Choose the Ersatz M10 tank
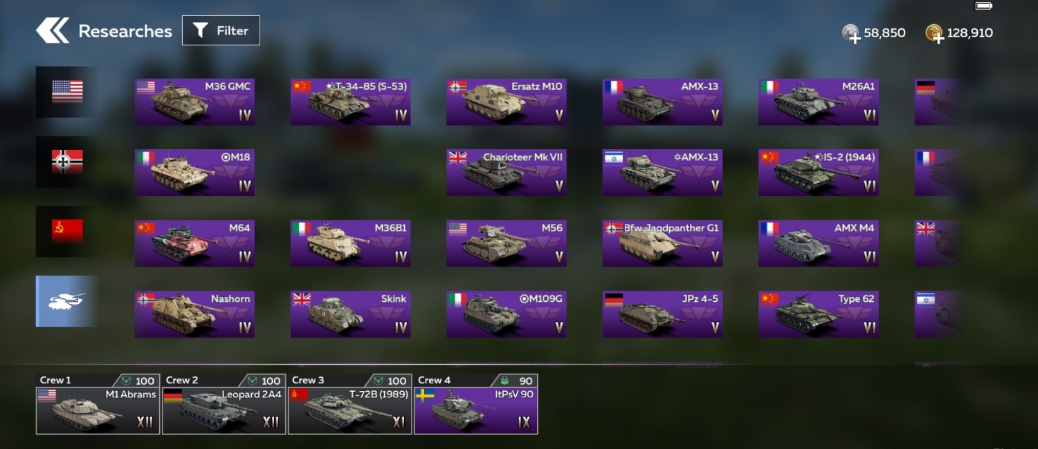 [507, 102]
